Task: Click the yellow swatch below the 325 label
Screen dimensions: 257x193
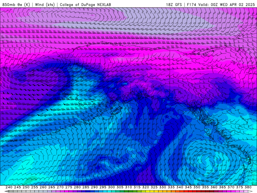Action: tap(156, 191)
